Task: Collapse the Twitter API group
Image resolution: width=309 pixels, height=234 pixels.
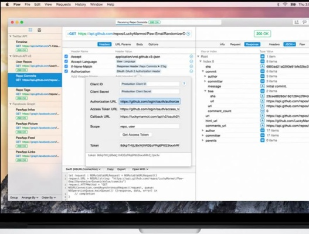Action: tap(11, 36)
